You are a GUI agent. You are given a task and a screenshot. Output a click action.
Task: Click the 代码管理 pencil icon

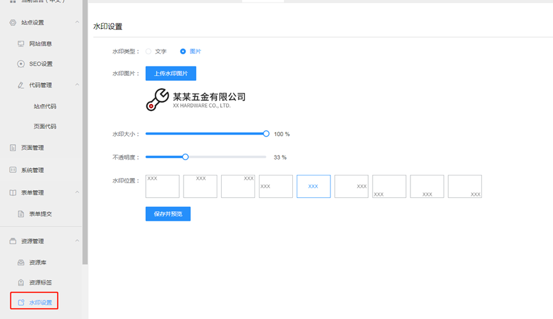point(21,85)
